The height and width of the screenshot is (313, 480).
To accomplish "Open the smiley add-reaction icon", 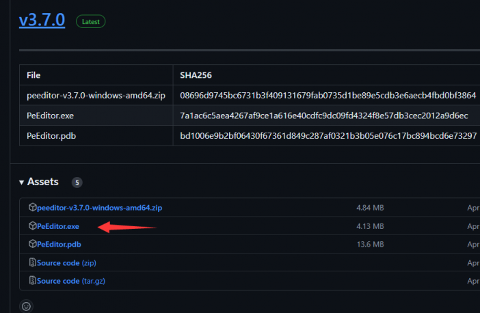I will click(26, 306).
